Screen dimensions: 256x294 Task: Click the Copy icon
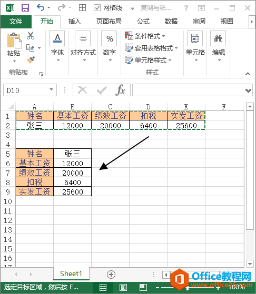tap(30, 48)
